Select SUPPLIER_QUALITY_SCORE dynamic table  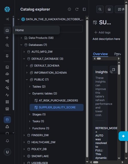56,107
